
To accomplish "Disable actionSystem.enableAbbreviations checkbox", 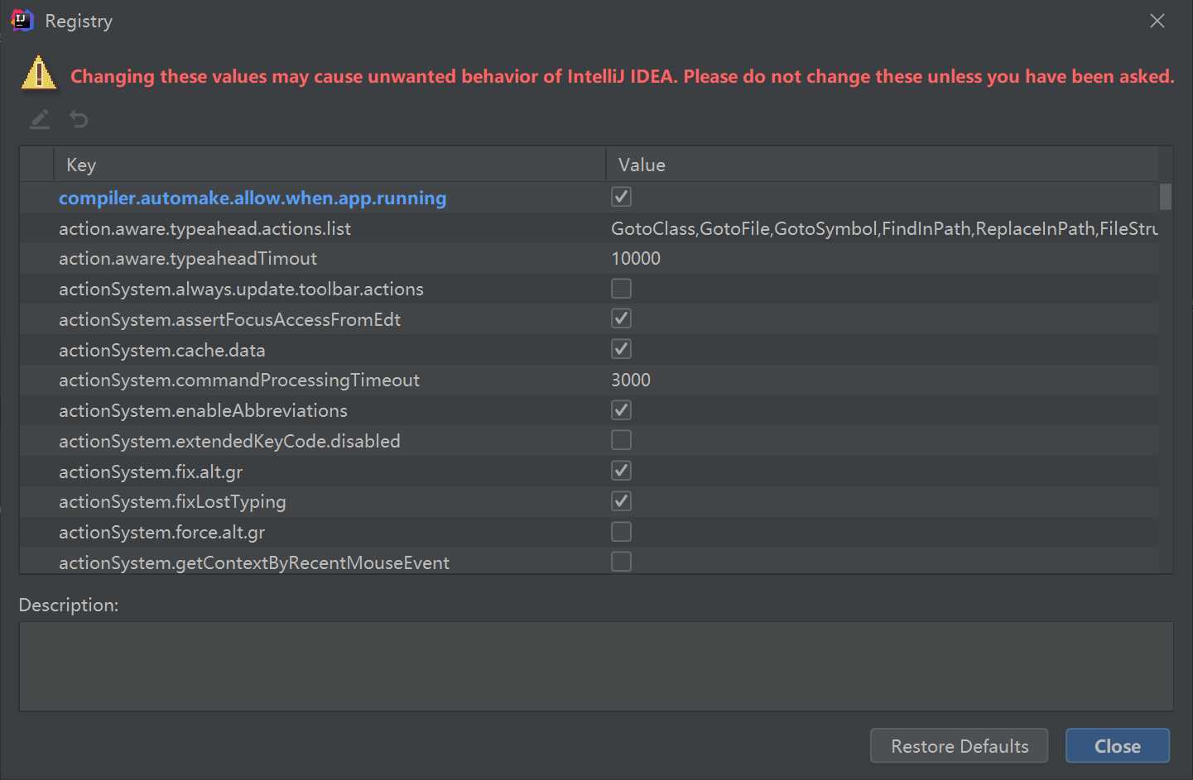I will point(621,409).
